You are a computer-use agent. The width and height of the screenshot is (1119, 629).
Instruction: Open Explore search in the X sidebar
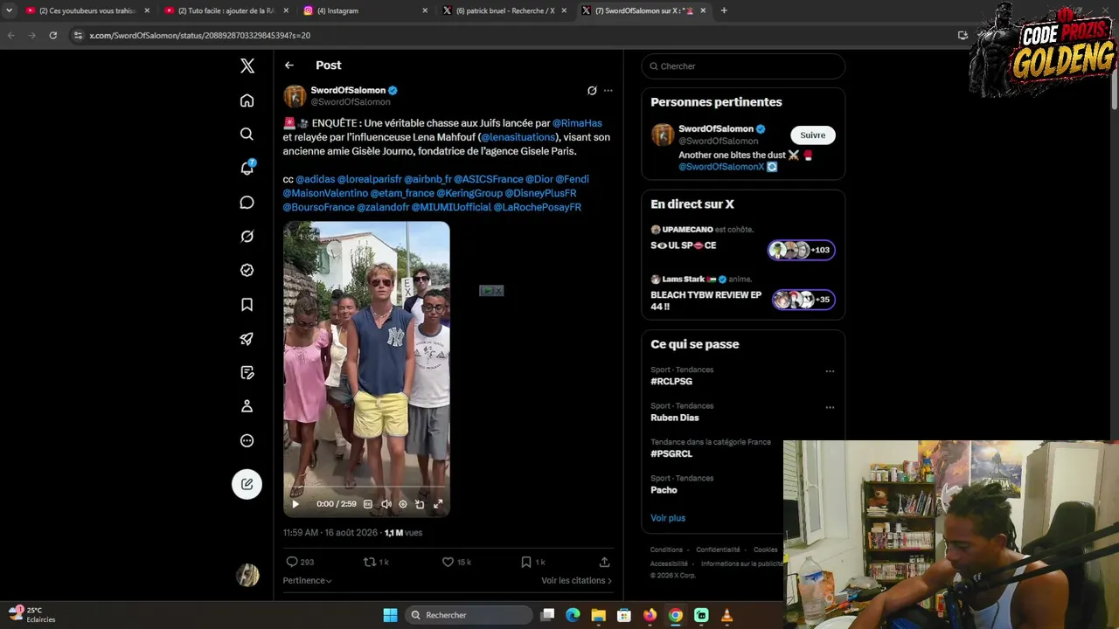pos(247,134)
